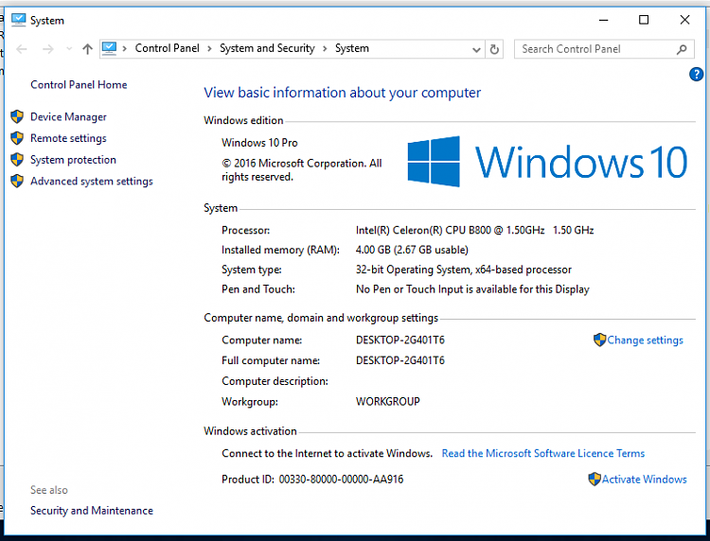The image size is (710, 541).
Task: Expand the chevron after Control Panel in the address bar
Action: coord(209,49)
